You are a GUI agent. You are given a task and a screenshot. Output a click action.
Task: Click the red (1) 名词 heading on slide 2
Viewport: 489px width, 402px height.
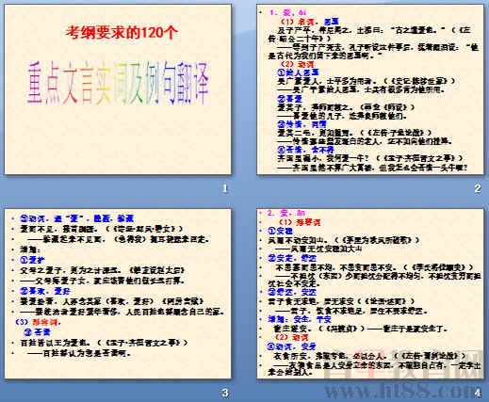[297, 22]
